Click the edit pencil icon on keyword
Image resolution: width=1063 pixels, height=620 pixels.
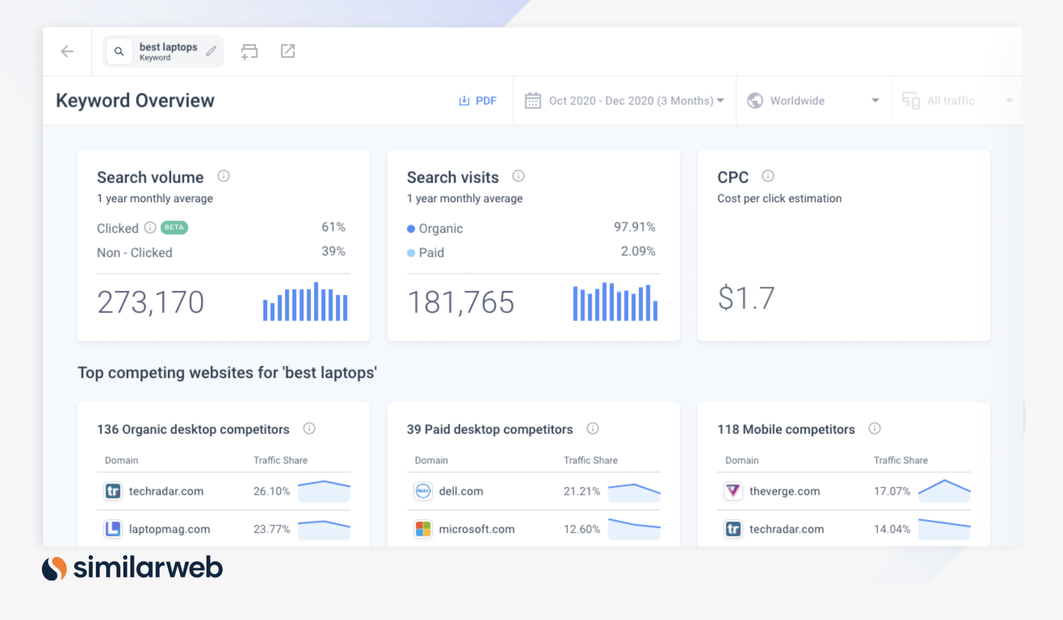[x=211, y=50]
